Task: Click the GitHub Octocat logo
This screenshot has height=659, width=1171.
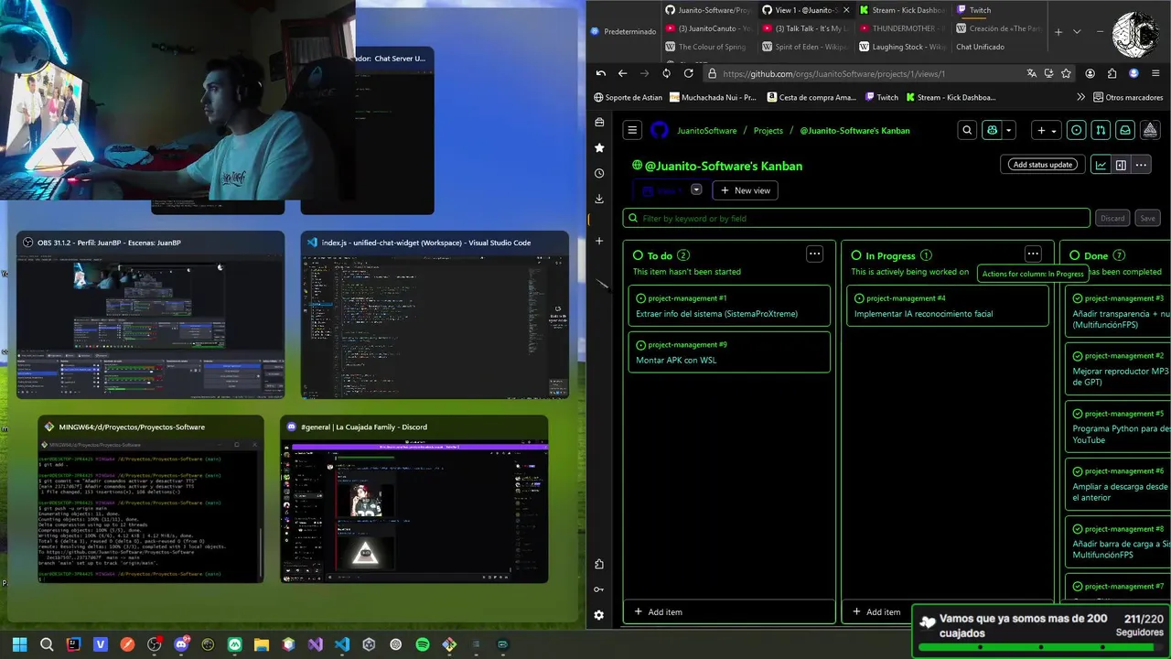Action: click(x=660, y=130)
